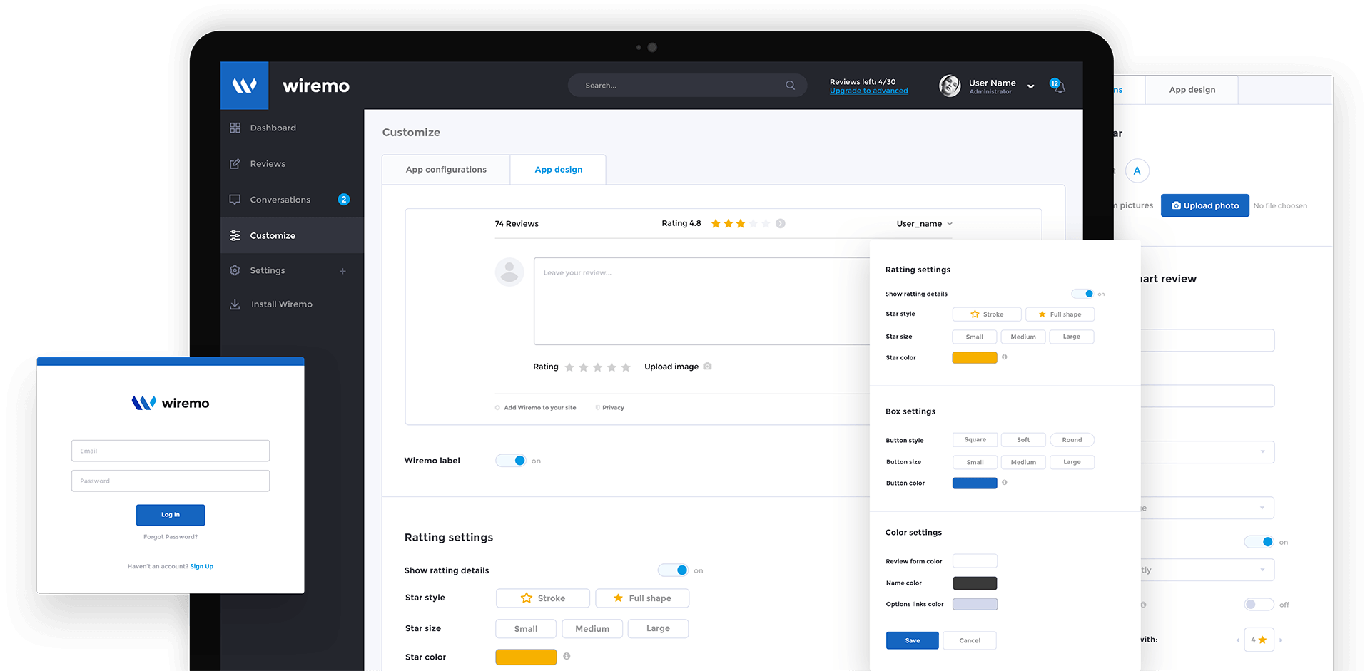The height and width of the screenshot is (671, 1370).
Task: Click Sign Up link on login card
Action: click(x=202, y=566)
